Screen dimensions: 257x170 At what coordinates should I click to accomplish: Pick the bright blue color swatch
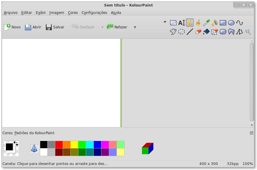coord(97,145)
